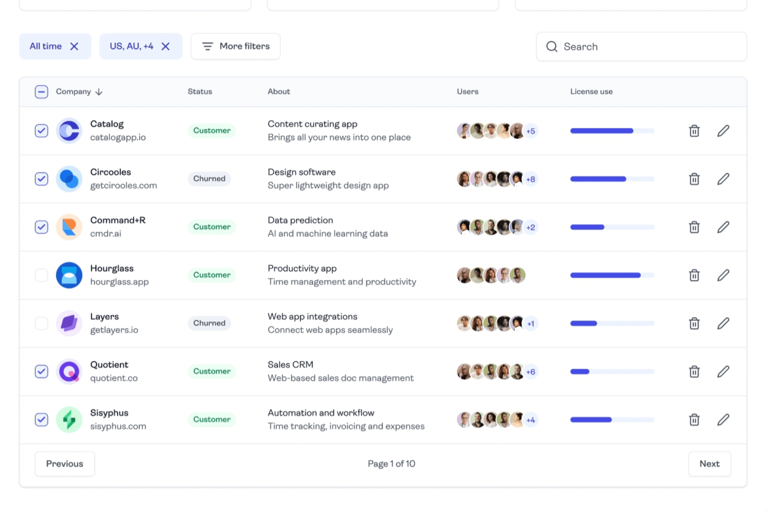Image resolution: width=767 pixels, height=511 pixels.
Task: Click the Quotient license use bar
Action: tap(612, 372)
